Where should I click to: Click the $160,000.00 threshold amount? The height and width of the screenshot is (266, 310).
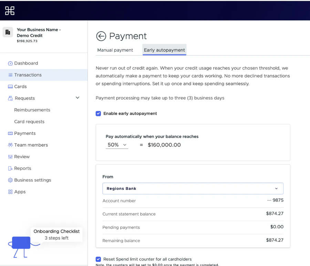click(x=164, y=145)
